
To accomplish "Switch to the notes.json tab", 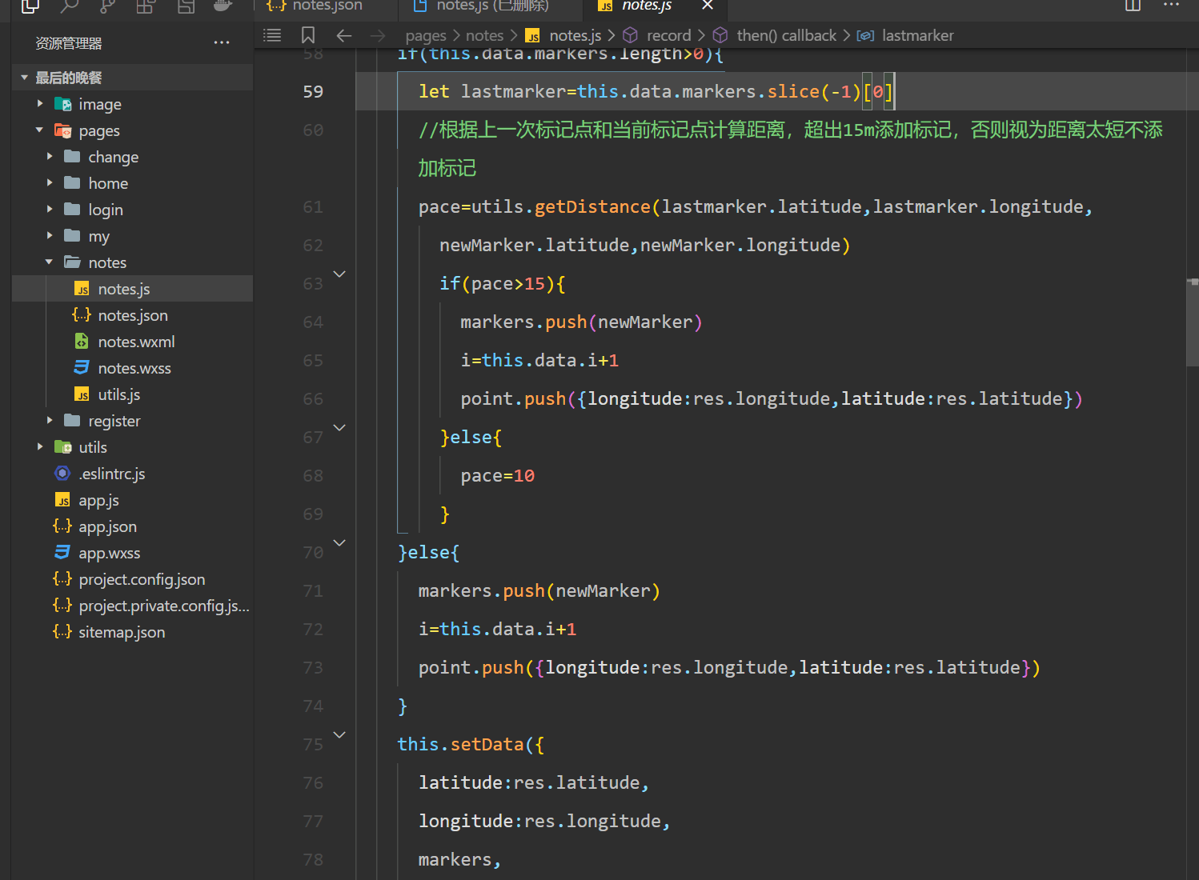I will 327,6.
